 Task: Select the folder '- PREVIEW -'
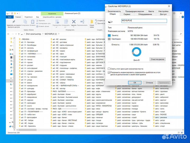click(x=24, y=39)
